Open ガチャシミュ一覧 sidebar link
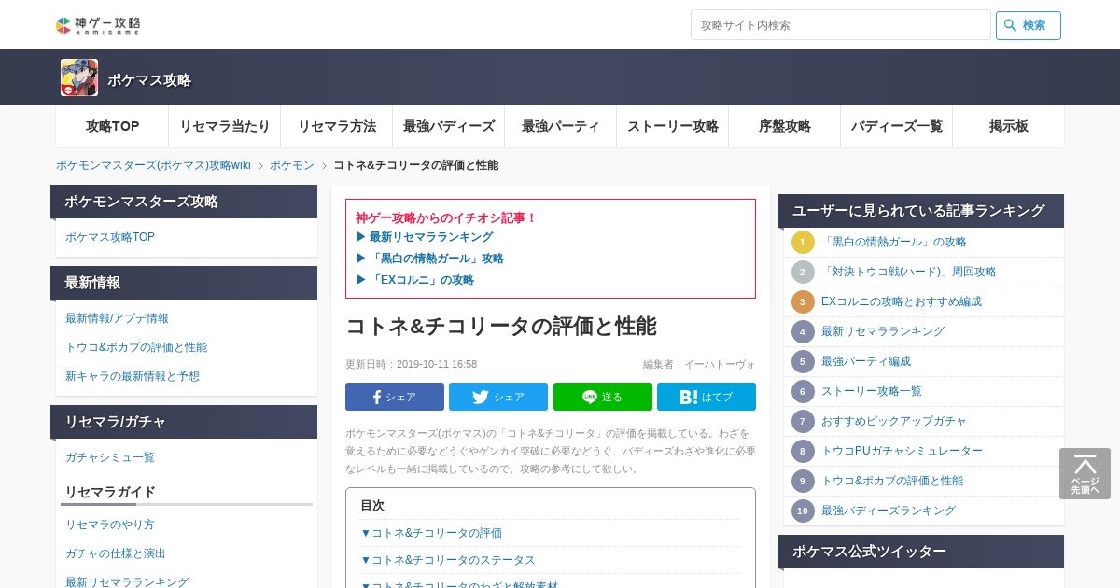The image size is (1120, 588). [110, 457]
